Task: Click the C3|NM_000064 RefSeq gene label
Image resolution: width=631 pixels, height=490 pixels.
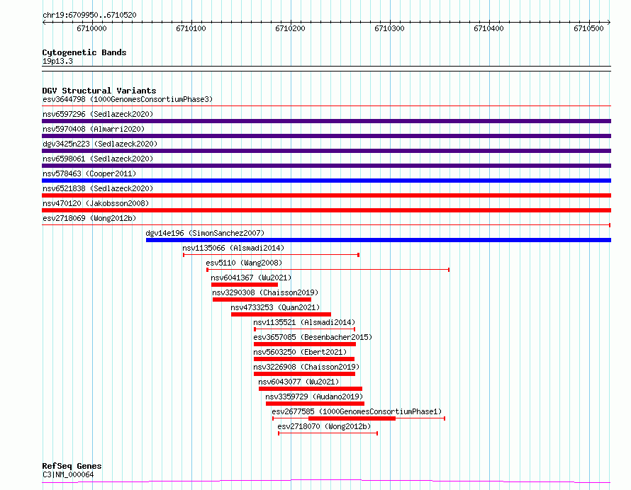Action: click(68, 474)
